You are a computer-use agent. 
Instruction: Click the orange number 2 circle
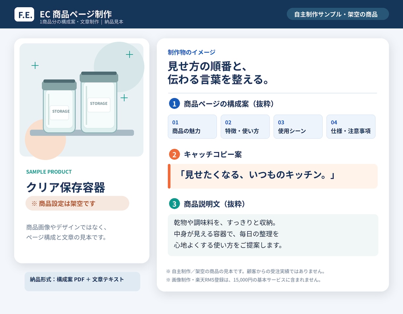pyautogui.click(x=174, y=154)
